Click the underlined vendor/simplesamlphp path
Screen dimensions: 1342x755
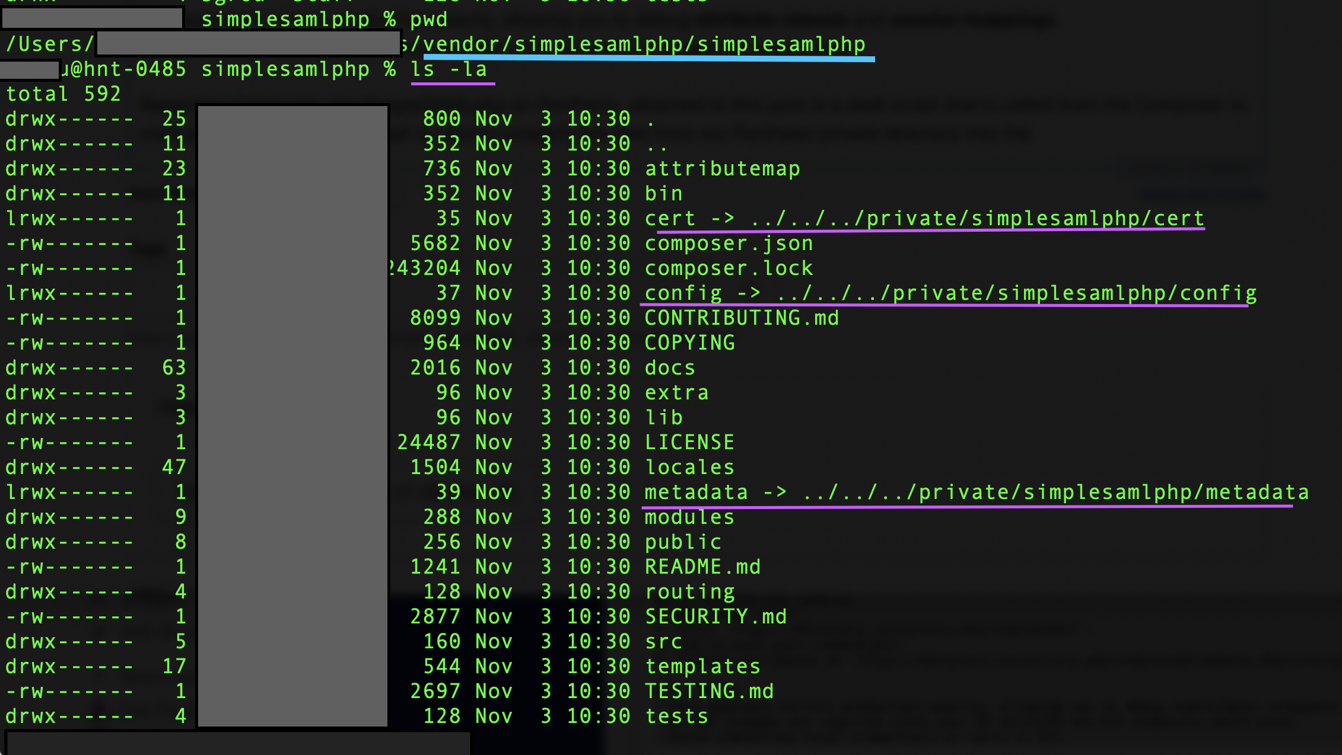pos(647,43)
